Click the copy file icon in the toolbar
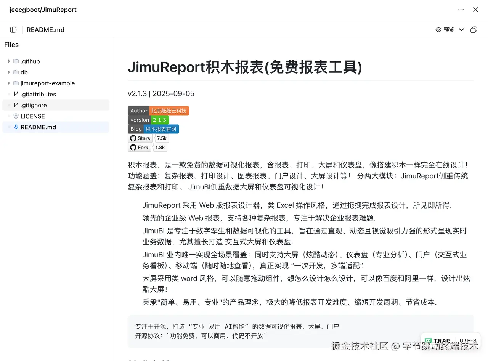This screenshot has width=488, height=361. [474, 29]
